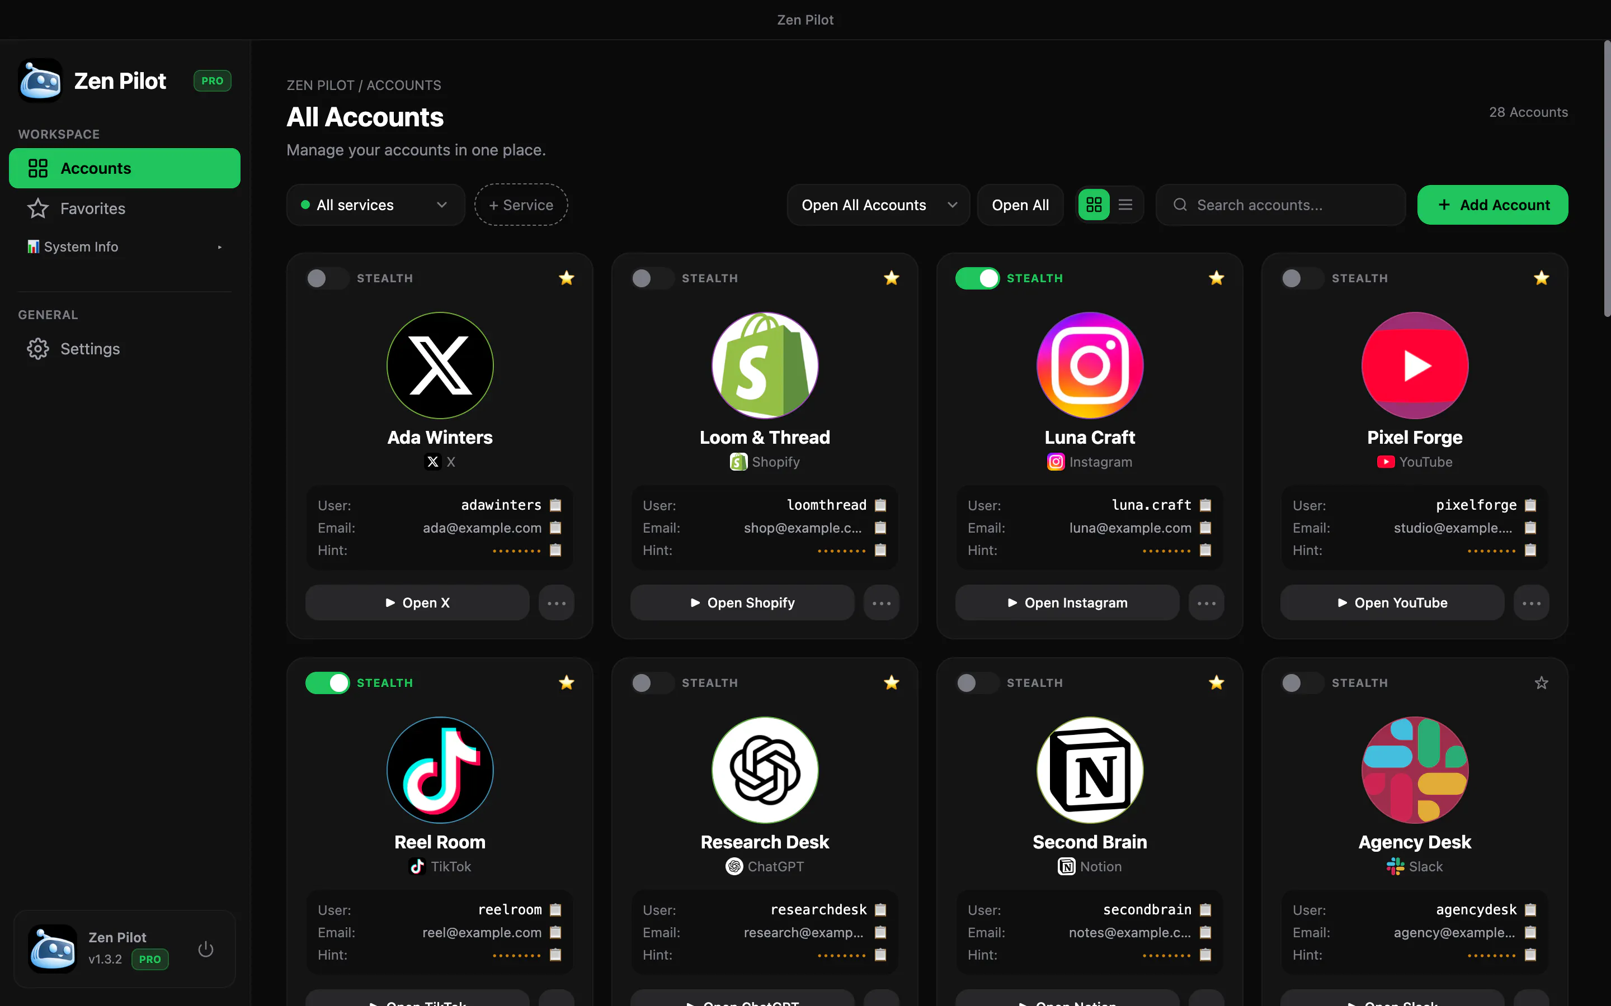Enable stealth for Loom & Thread

(x=652, y=278)
